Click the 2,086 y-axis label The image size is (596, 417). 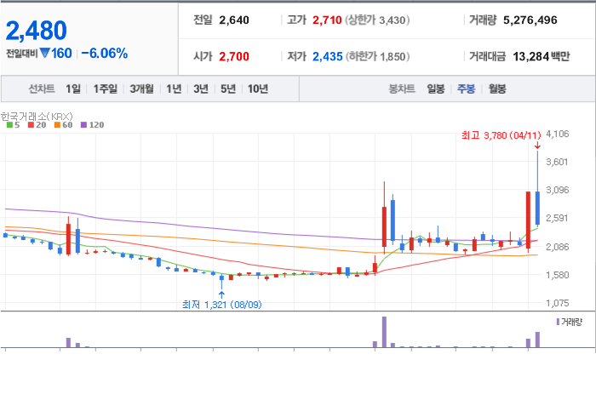tap(557, 247)
